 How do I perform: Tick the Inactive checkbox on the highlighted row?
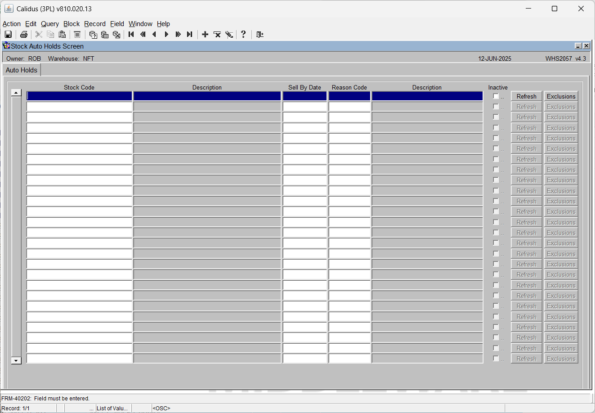[x=496, y=96]
